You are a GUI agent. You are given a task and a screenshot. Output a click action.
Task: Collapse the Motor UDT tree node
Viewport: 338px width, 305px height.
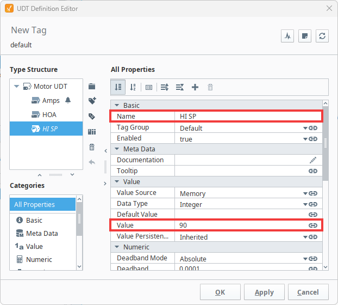pos(17,87)
